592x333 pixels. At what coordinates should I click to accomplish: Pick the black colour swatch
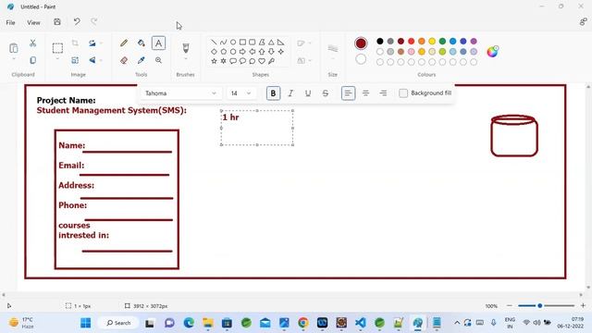point(380,41)
